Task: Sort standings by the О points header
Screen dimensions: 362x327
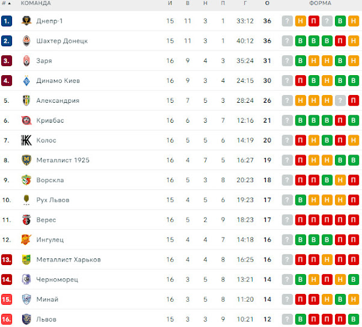Action: pos(267,3)
